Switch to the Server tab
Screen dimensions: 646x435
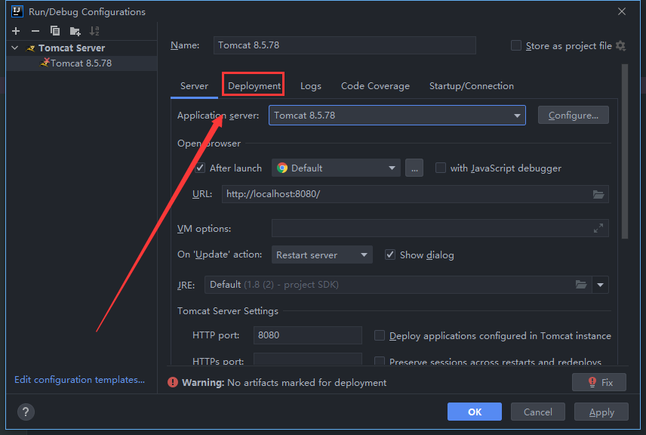194,86
